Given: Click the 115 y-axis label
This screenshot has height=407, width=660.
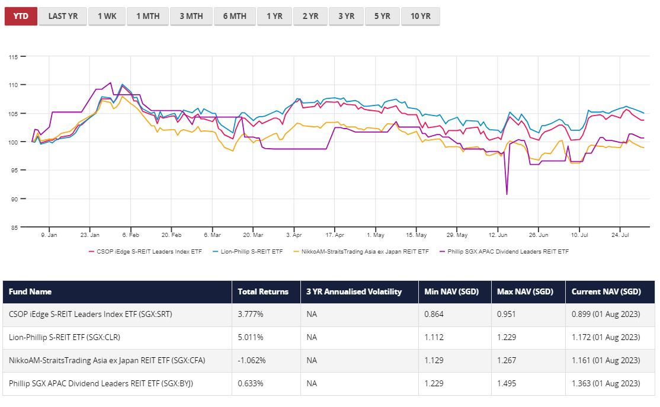Looking at the screenshot, I should tap(13, 57).
